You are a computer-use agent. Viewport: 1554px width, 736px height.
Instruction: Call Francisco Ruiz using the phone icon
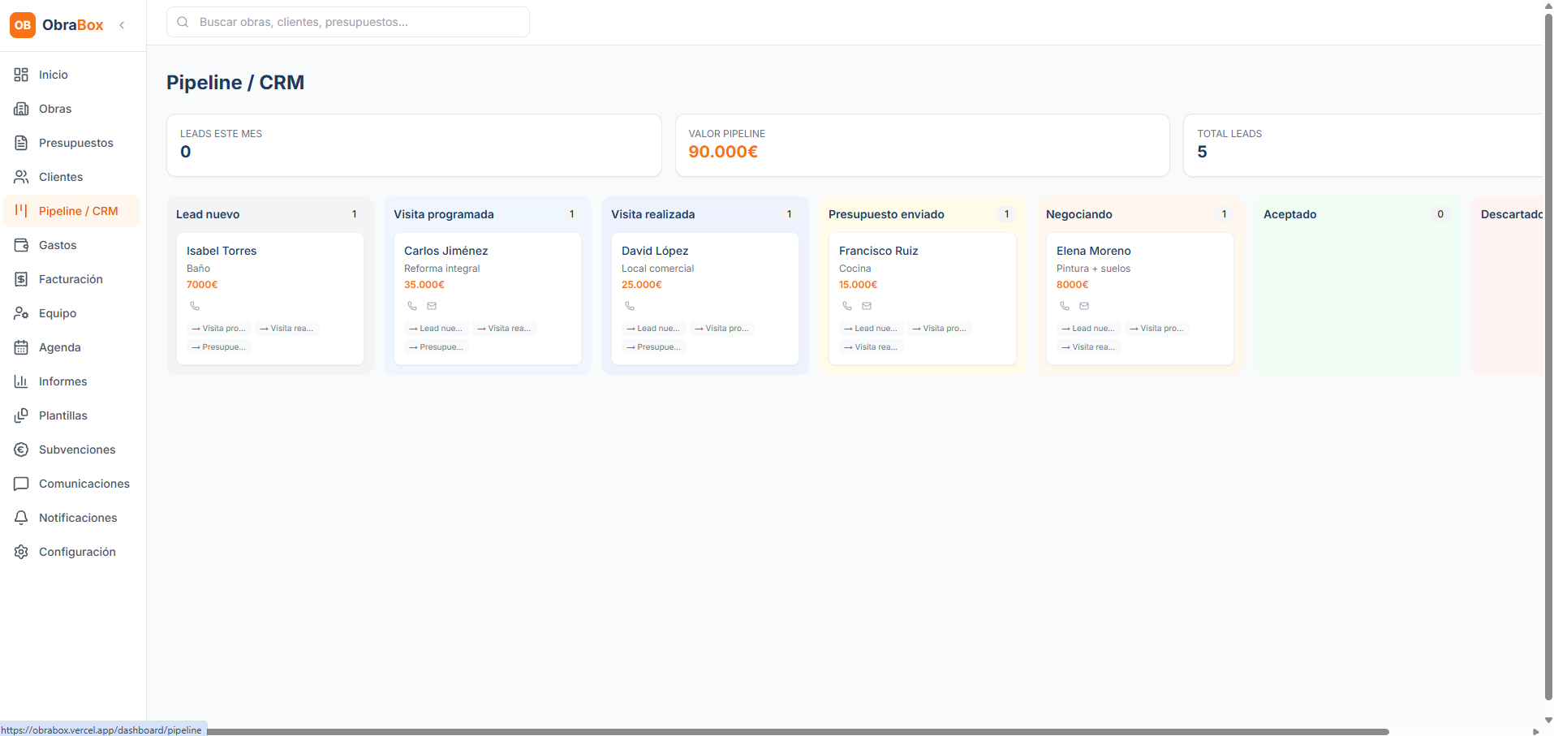coord(847,306)
